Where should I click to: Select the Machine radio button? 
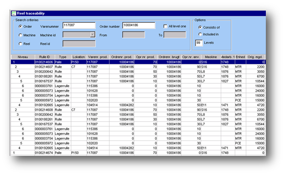point(21,35)
